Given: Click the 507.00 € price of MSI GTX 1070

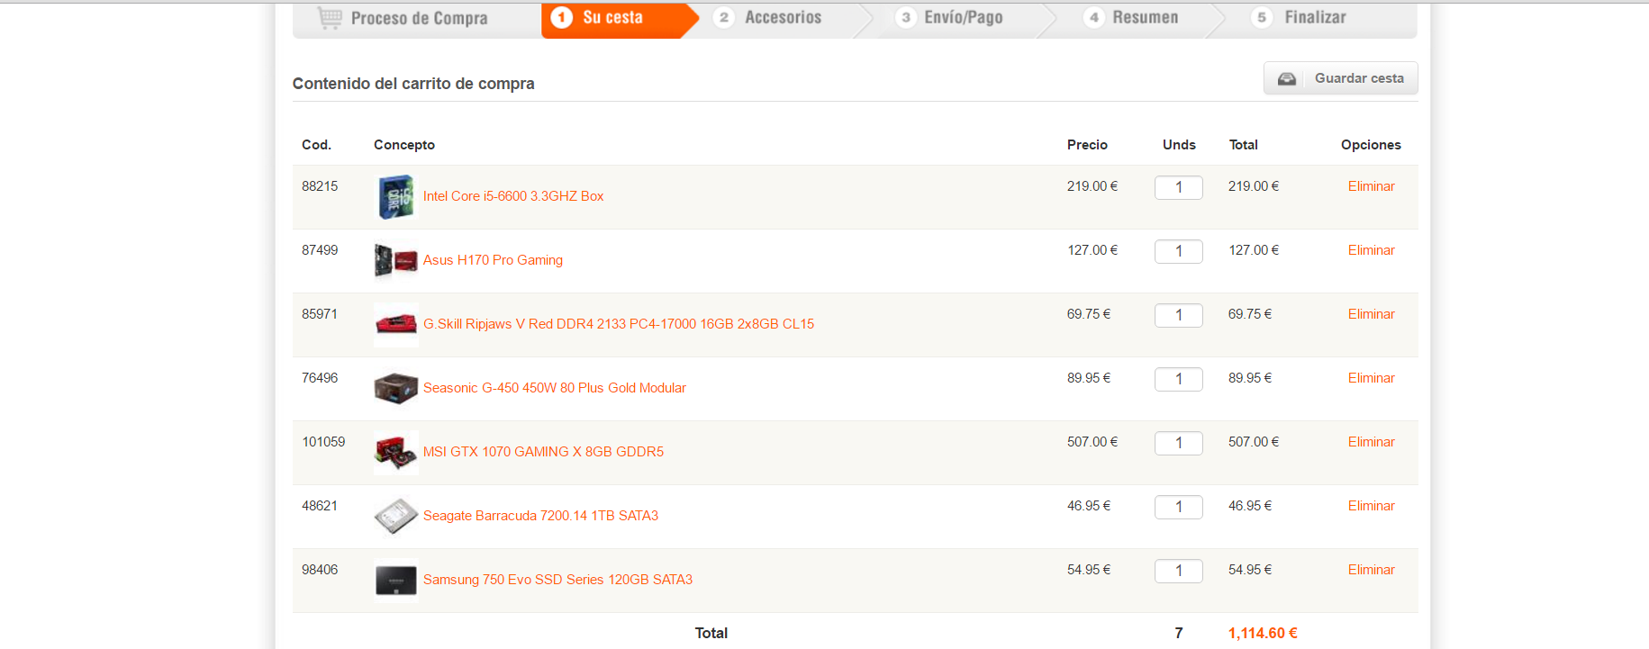Looking at the screenshot, I should [x=1092, y=442].
